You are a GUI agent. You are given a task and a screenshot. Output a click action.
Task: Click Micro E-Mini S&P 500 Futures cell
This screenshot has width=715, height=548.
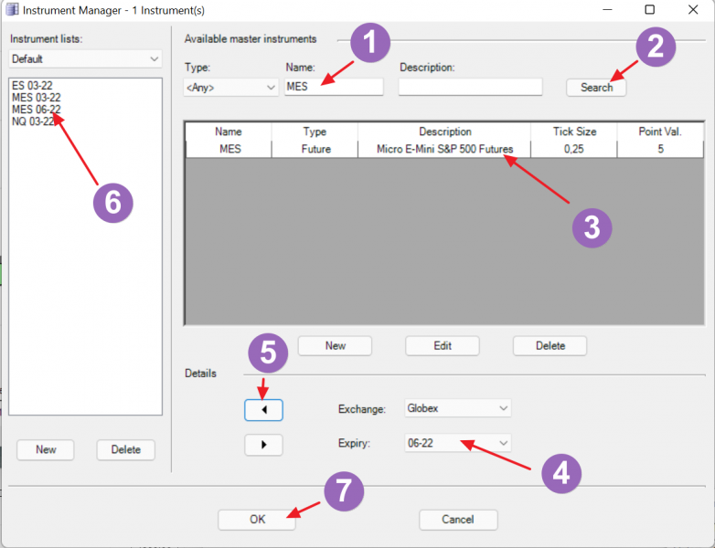[x=444, y=149]
